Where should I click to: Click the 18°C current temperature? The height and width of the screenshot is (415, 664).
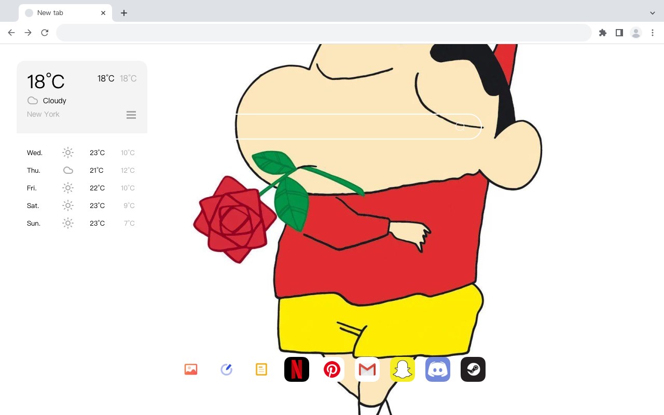point(46,81)
